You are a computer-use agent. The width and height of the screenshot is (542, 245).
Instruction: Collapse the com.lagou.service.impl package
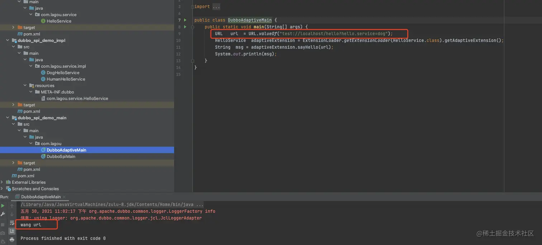[31, 66]
